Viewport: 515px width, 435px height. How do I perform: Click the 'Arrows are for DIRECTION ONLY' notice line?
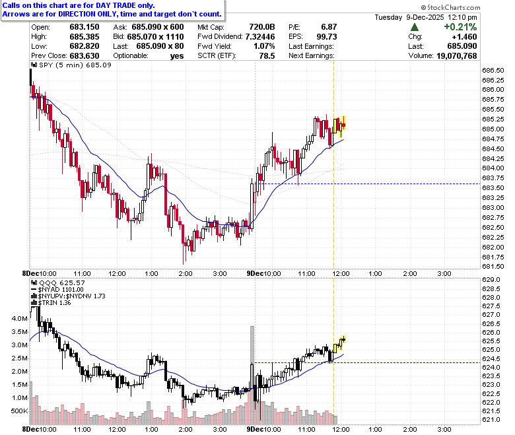point(112,14)
